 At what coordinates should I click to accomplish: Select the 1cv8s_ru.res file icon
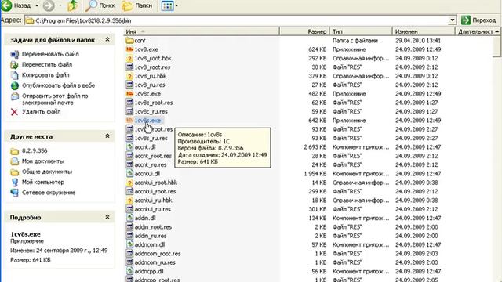(129, 138)
